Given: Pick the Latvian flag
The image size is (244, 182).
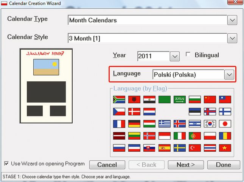Looking at the screenshot, I should tap(119, 136).
